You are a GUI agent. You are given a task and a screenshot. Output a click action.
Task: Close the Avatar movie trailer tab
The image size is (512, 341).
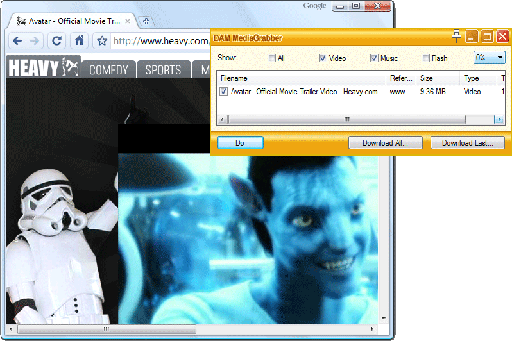(x=128, y=21)
